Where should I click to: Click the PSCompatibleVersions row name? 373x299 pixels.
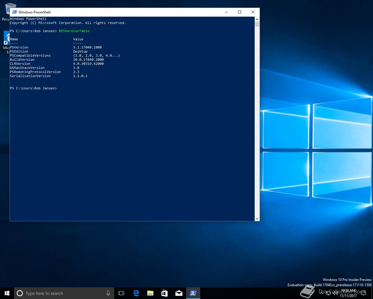point(30,55)
